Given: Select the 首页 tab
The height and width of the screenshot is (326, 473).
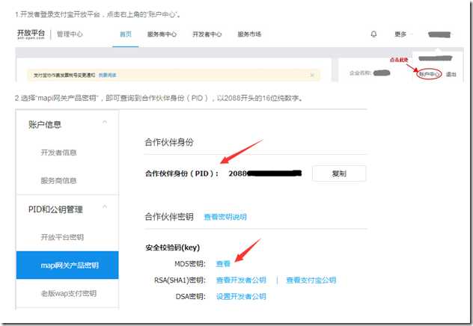Looking at the screenshot, I should click(126, 34).
